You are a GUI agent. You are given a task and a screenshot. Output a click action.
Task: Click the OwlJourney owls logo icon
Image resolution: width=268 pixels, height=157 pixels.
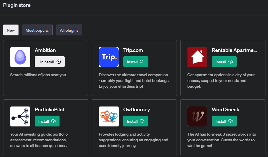pos(109,116)
